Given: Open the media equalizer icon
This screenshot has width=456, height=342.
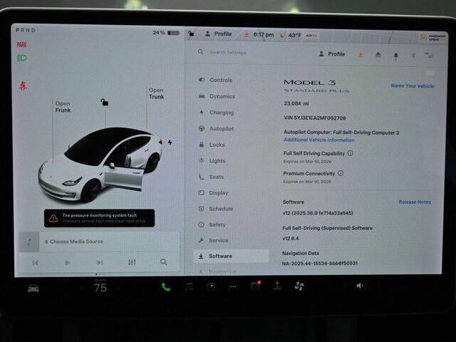Looking at the screenshot, I should [132, 262].
